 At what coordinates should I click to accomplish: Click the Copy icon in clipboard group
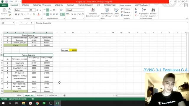pyautogui.click(x=9, y=12)
